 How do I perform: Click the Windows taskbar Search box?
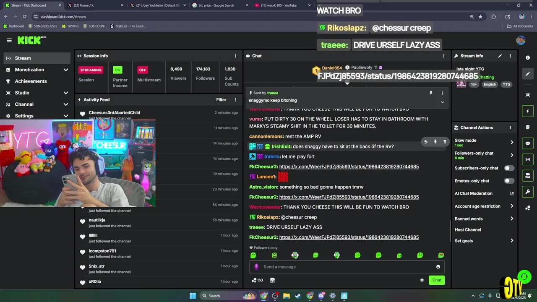(x=227, y=296)
